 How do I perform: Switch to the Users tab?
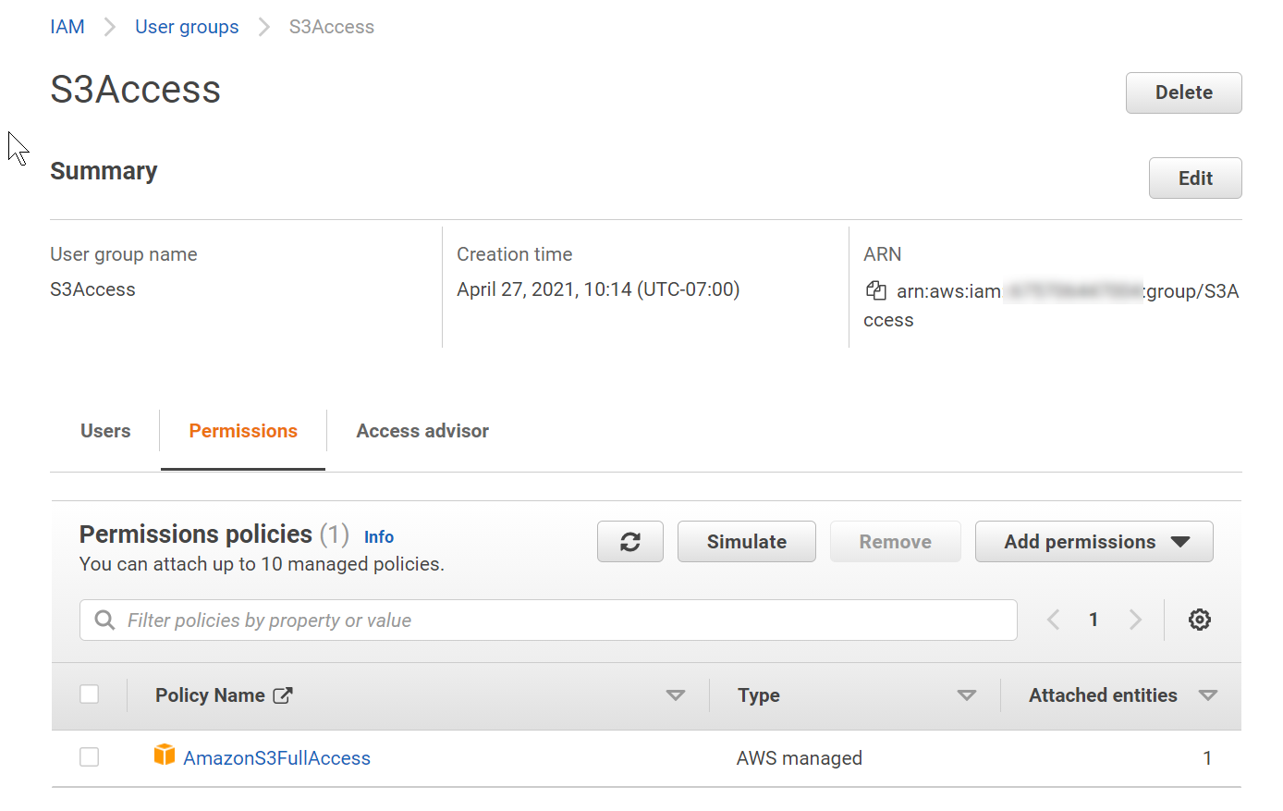tap(105, 431)
